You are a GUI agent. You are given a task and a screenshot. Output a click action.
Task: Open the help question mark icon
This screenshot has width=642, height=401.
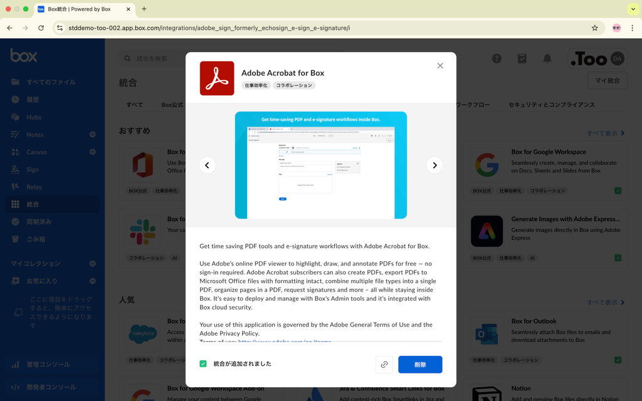[497, 58]
